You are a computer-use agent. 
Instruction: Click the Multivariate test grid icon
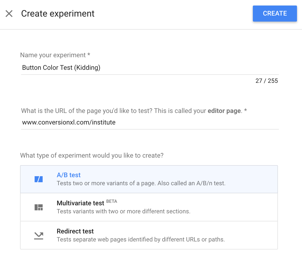pos(39,207)
